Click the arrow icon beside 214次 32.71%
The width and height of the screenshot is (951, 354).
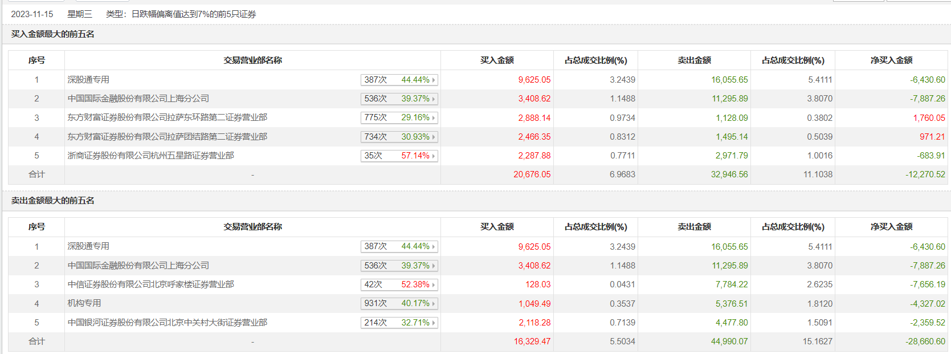[434, 323]
